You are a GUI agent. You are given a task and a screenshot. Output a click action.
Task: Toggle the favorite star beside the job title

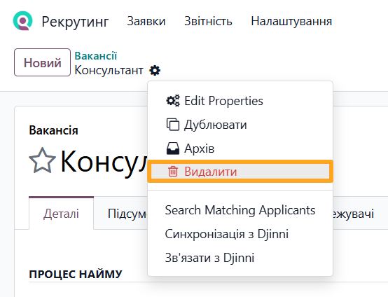[x=42, y=161]
